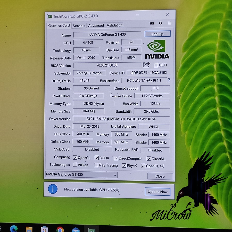Click the Update Now button
232x232 pixels.
(158, 192)
